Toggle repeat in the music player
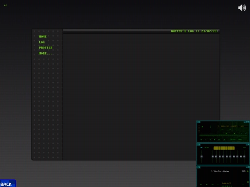Screen dimensions: 250x187 (240, 139)
